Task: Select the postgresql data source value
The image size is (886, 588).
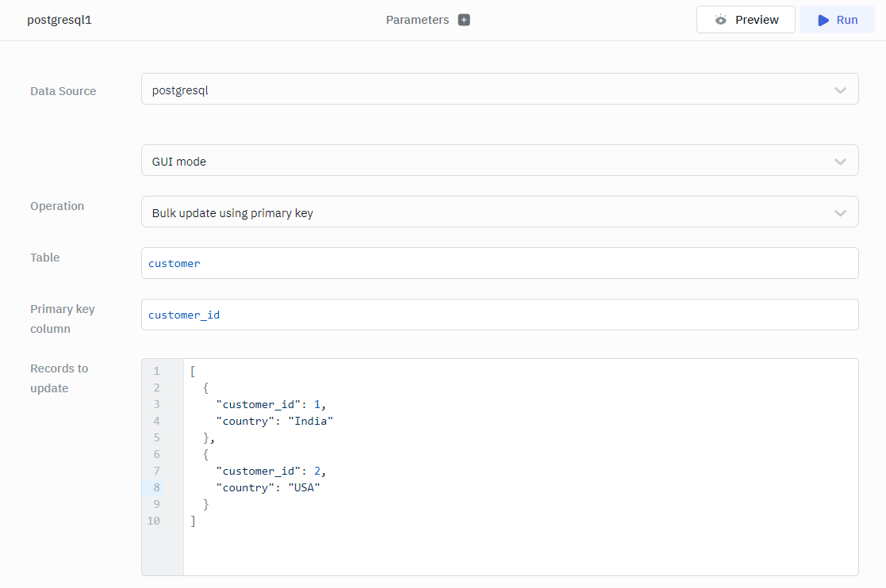Action: coord(180,90)
